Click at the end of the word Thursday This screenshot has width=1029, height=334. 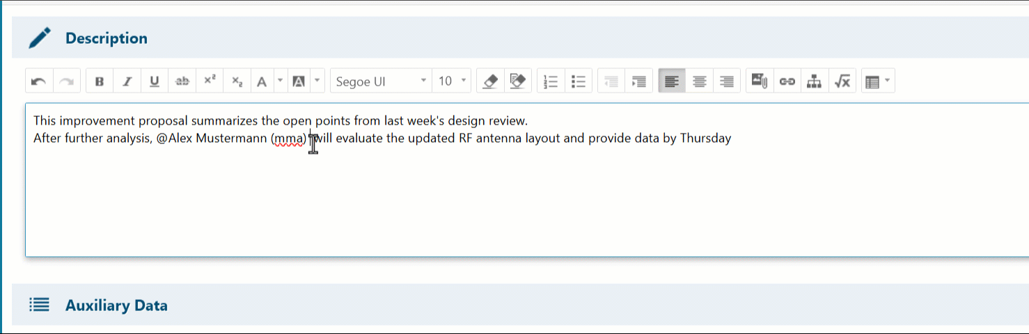[732, 138]
